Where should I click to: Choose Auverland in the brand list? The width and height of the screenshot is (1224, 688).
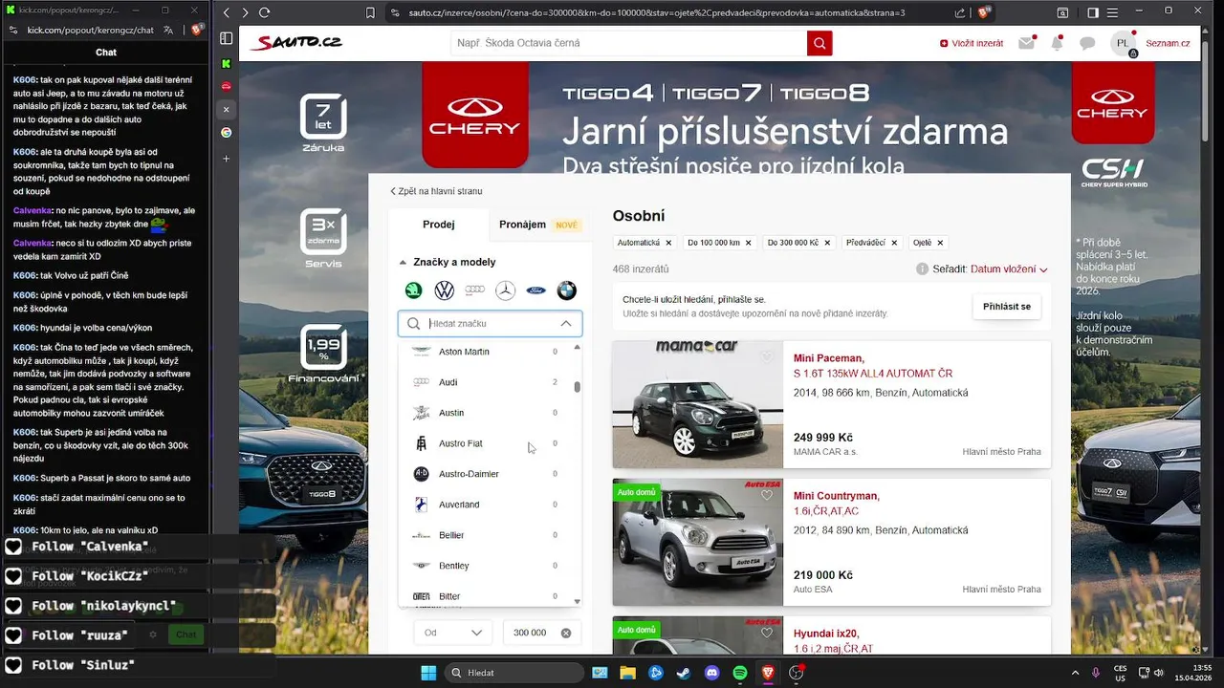pyautogui.click(x=486, y=505)
